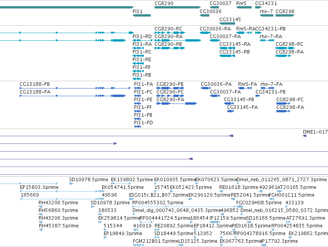Viewport: 328px width, 247px height.
Task: Select transcript CG8290-RB
Action: point(170,48)
